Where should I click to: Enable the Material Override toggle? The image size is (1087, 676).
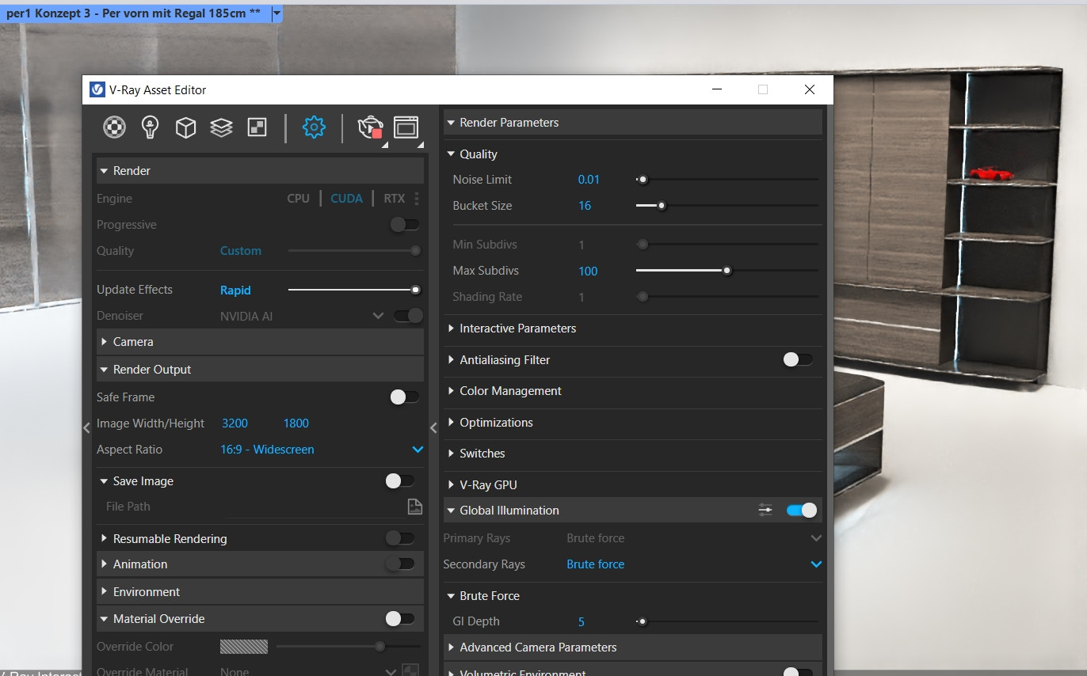(400, 618)
